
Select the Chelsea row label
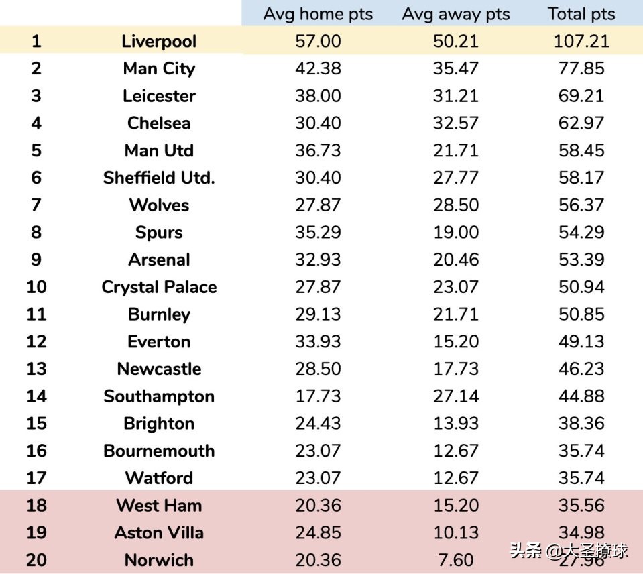tap(159, 123)
